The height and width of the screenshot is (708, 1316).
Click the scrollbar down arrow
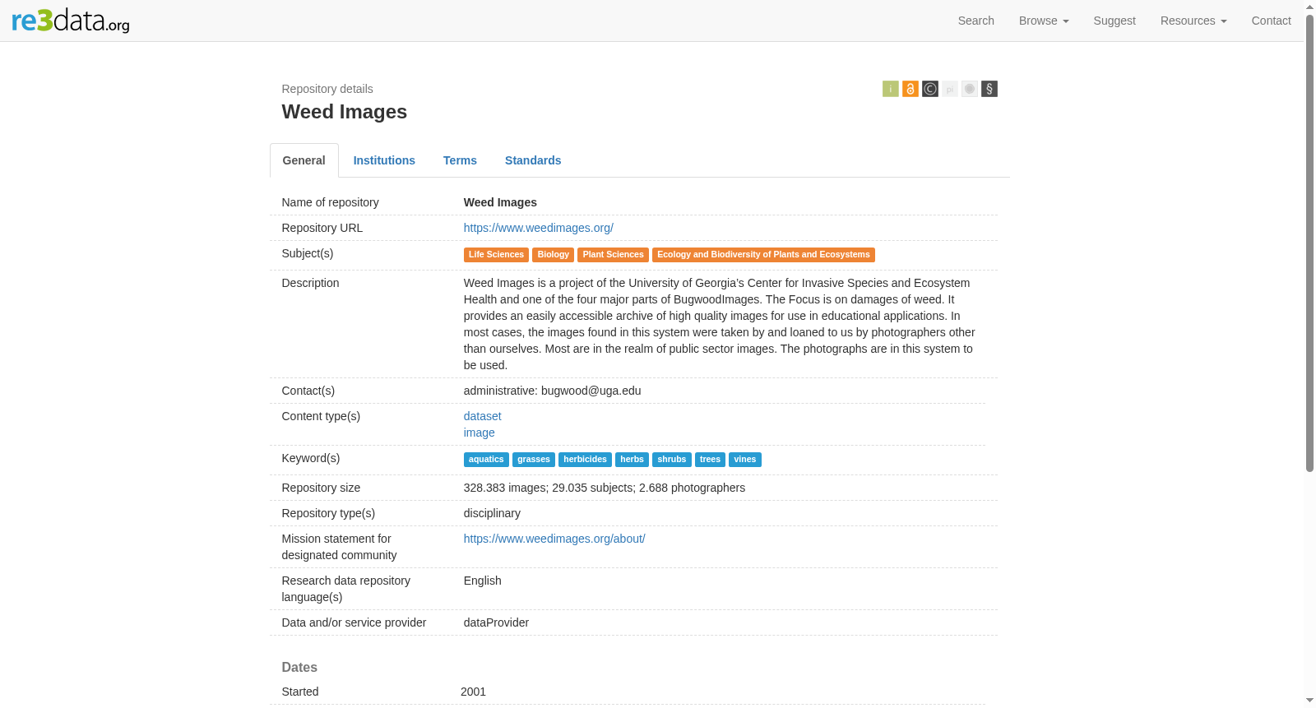1309,701
